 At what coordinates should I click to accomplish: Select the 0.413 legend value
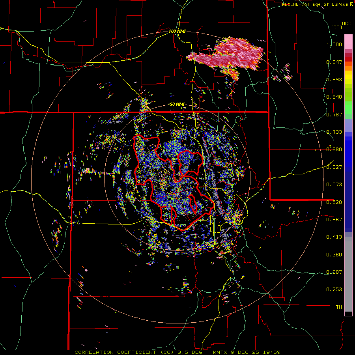[x=334, y=237]
